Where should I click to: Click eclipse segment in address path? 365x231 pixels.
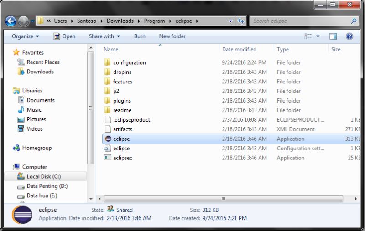184,21
